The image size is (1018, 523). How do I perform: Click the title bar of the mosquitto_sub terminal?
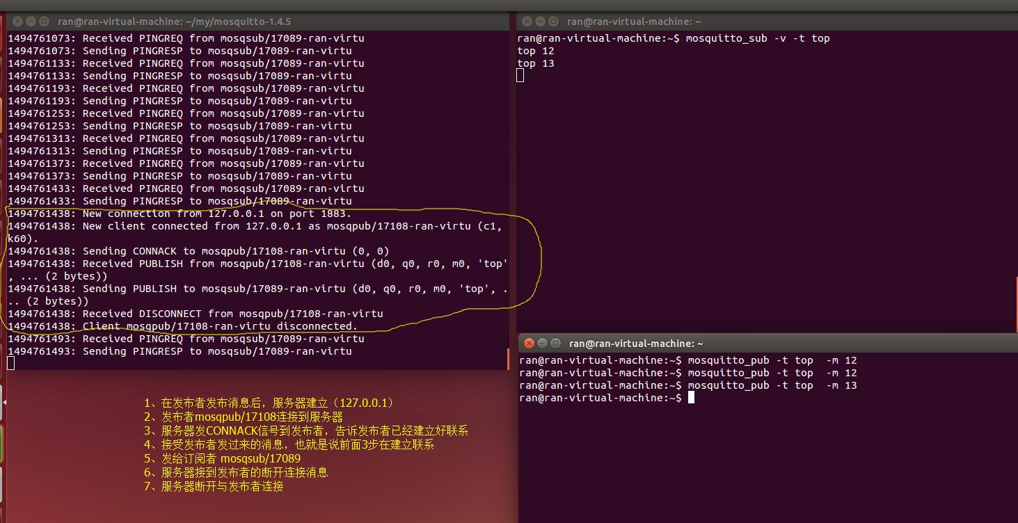click(x=767, y=22)
